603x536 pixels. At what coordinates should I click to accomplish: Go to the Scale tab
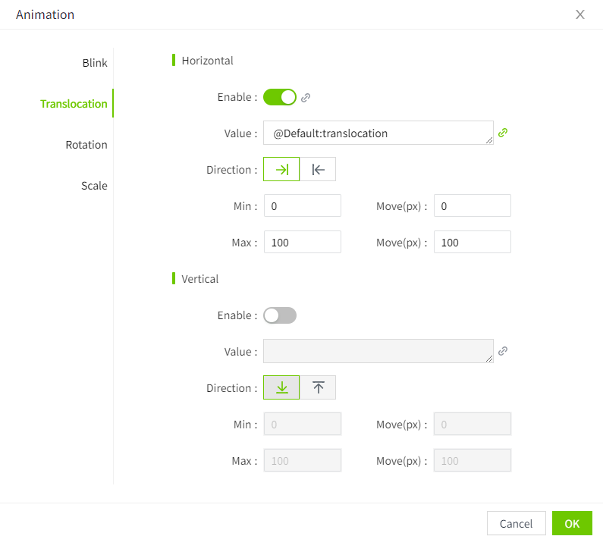coord(94,186)
